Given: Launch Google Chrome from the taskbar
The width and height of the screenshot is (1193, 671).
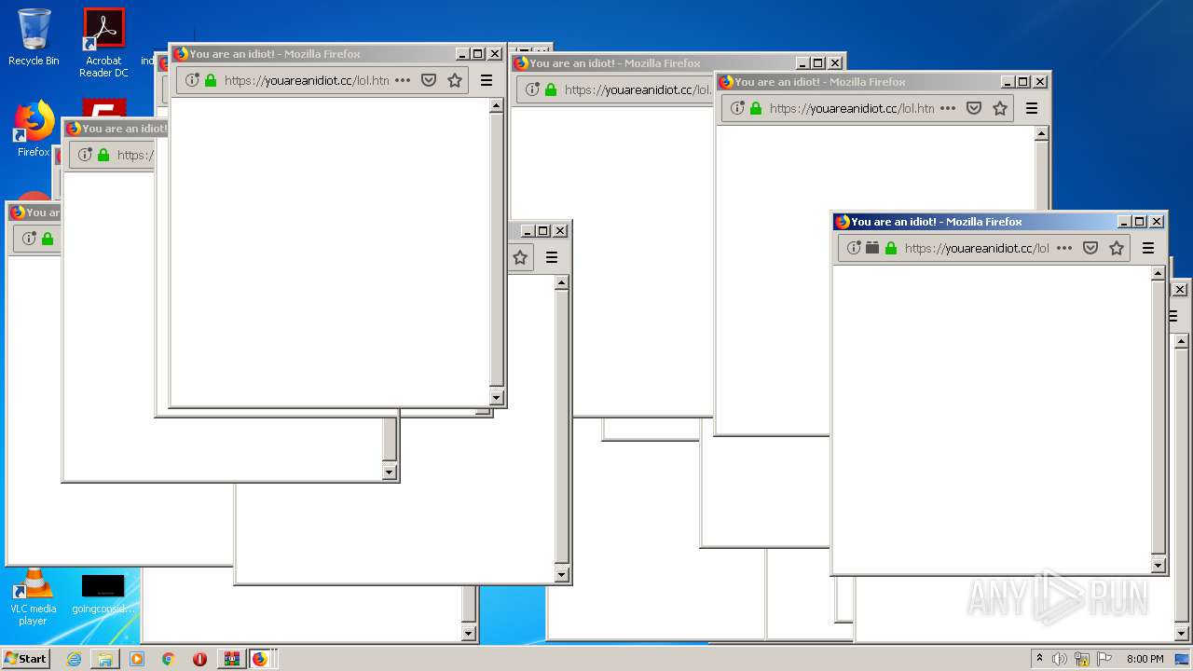Looking at the screenshot, I should [x=169, y=659].
